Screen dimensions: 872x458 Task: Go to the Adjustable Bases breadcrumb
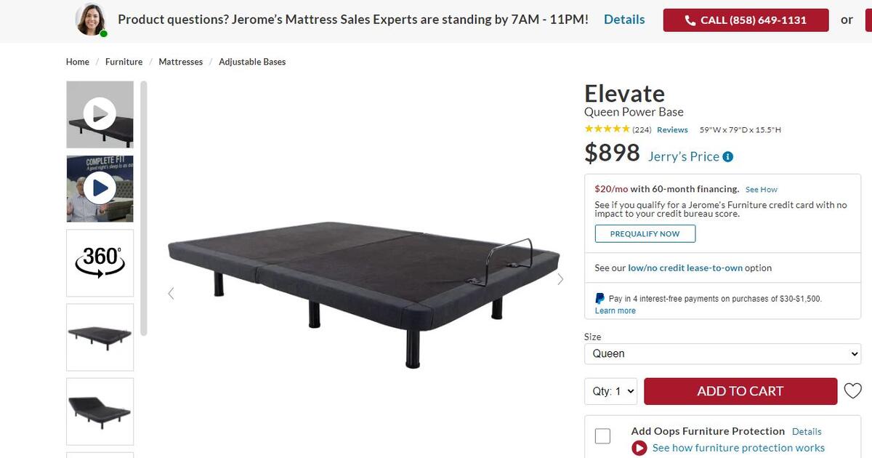click(x=252, y=62)
